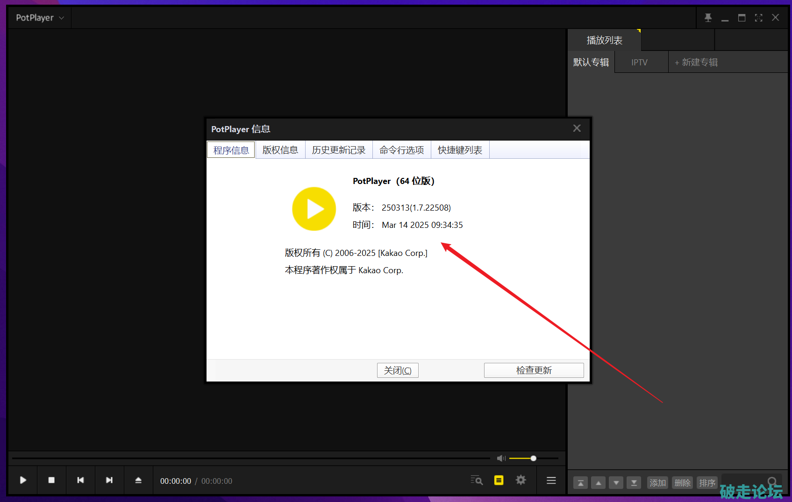Expand the PotPlayer main menu dropdown
Image resolution: width=792 pixels, height=502 pixels.
coord(40,18)
